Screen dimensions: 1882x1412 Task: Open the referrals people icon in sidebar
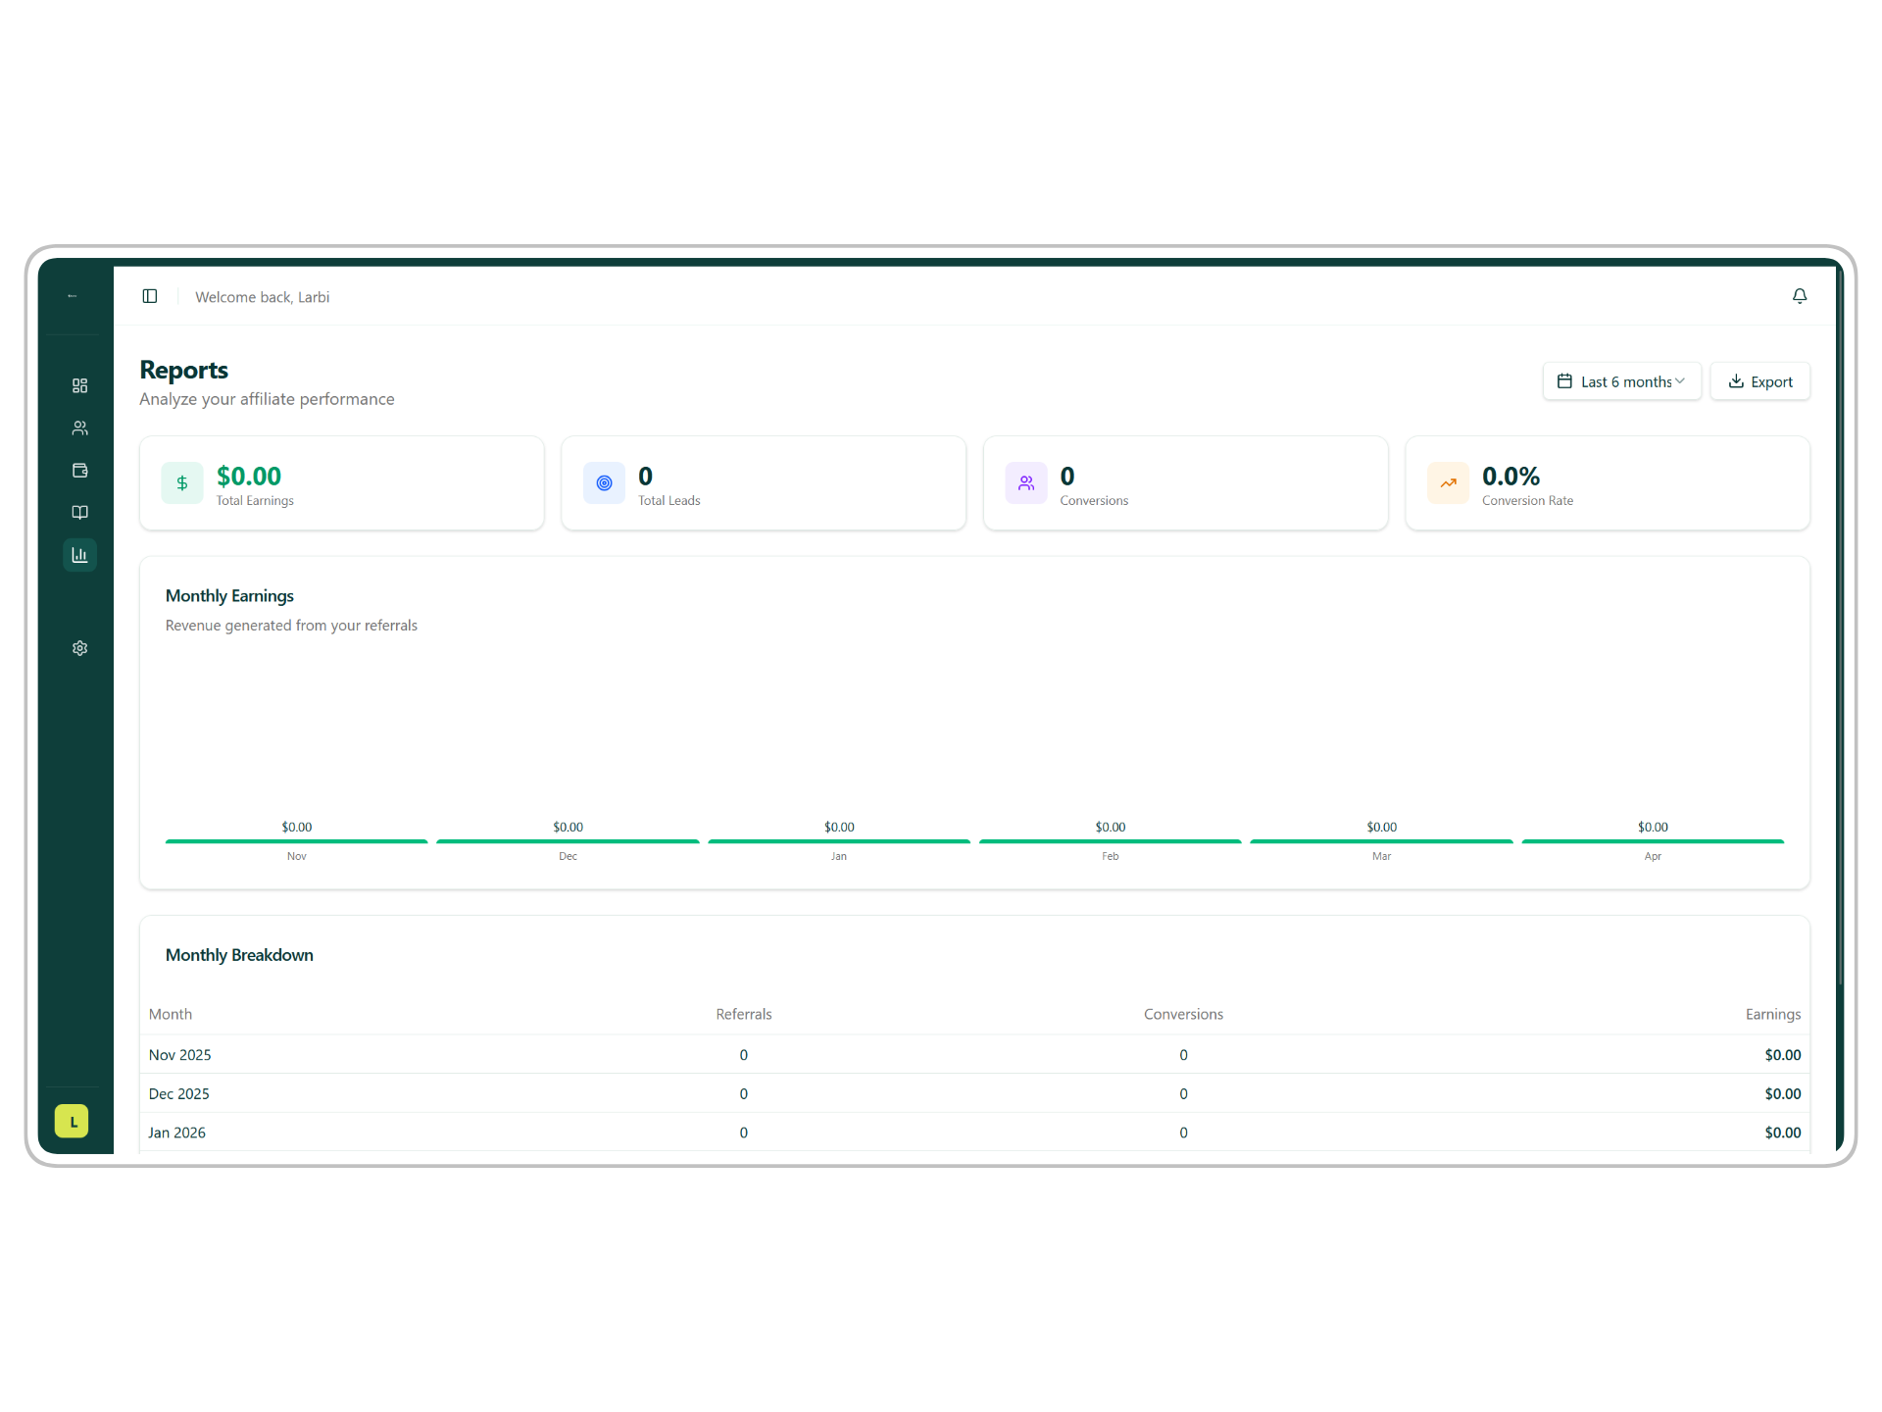(79, 428)
